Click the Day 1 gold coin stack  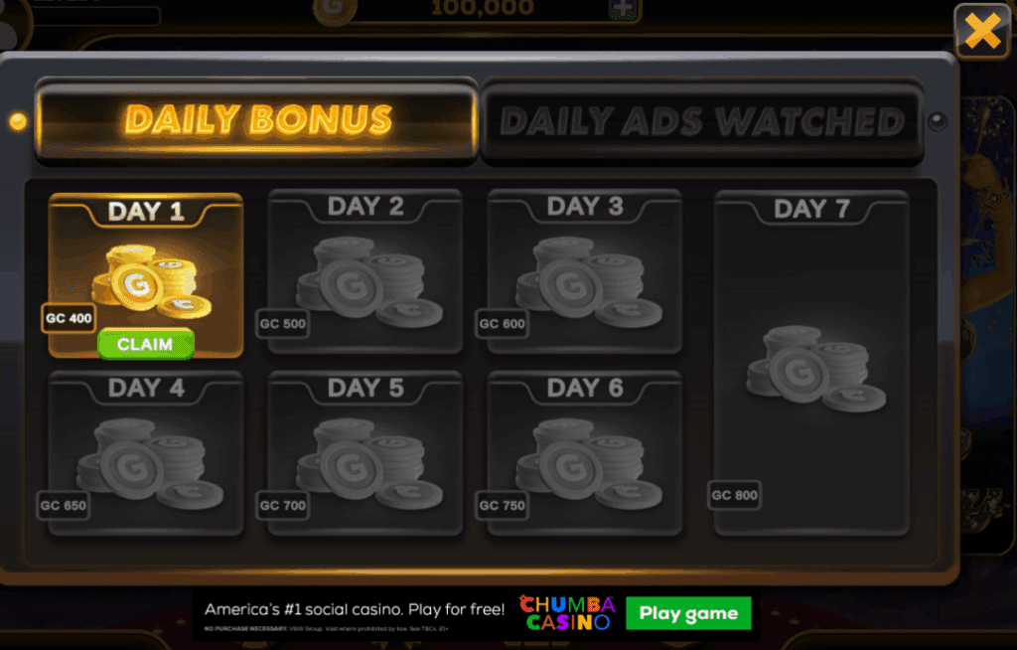pyautogui.click(x=152, y=282)
